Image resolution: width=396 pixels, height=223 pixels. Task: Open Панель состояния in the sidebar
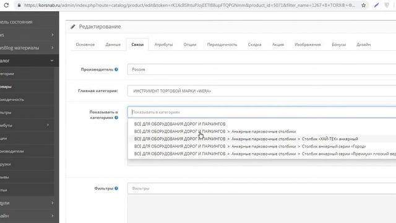coord(17,22)
